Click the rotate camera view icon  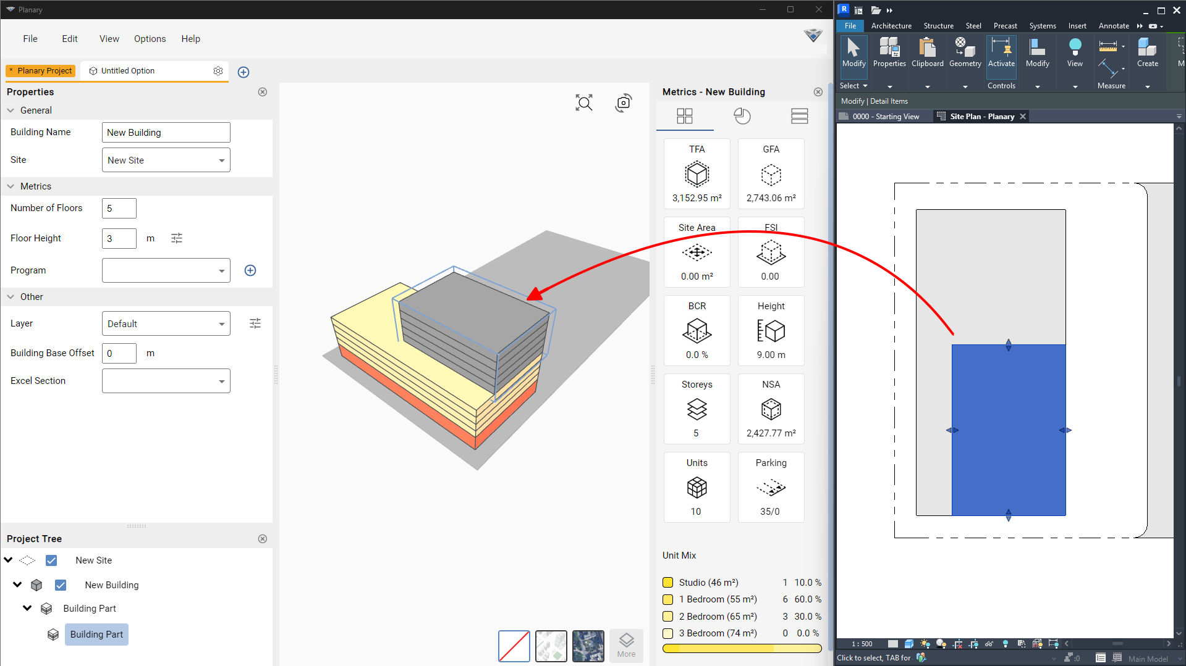pyautogui.click(x=624, y=102)
